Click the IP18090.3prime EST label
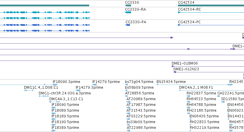The height and width of the screenshot is (132, 244). tap(67, 82)
